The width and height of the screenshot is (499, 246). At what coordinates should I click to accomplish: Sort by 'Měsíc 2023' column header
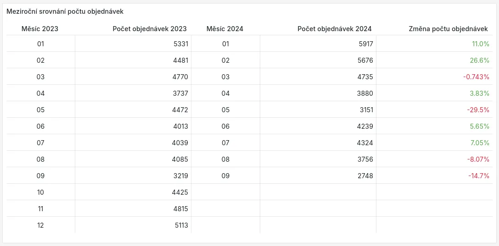click(x=40, y=29)
